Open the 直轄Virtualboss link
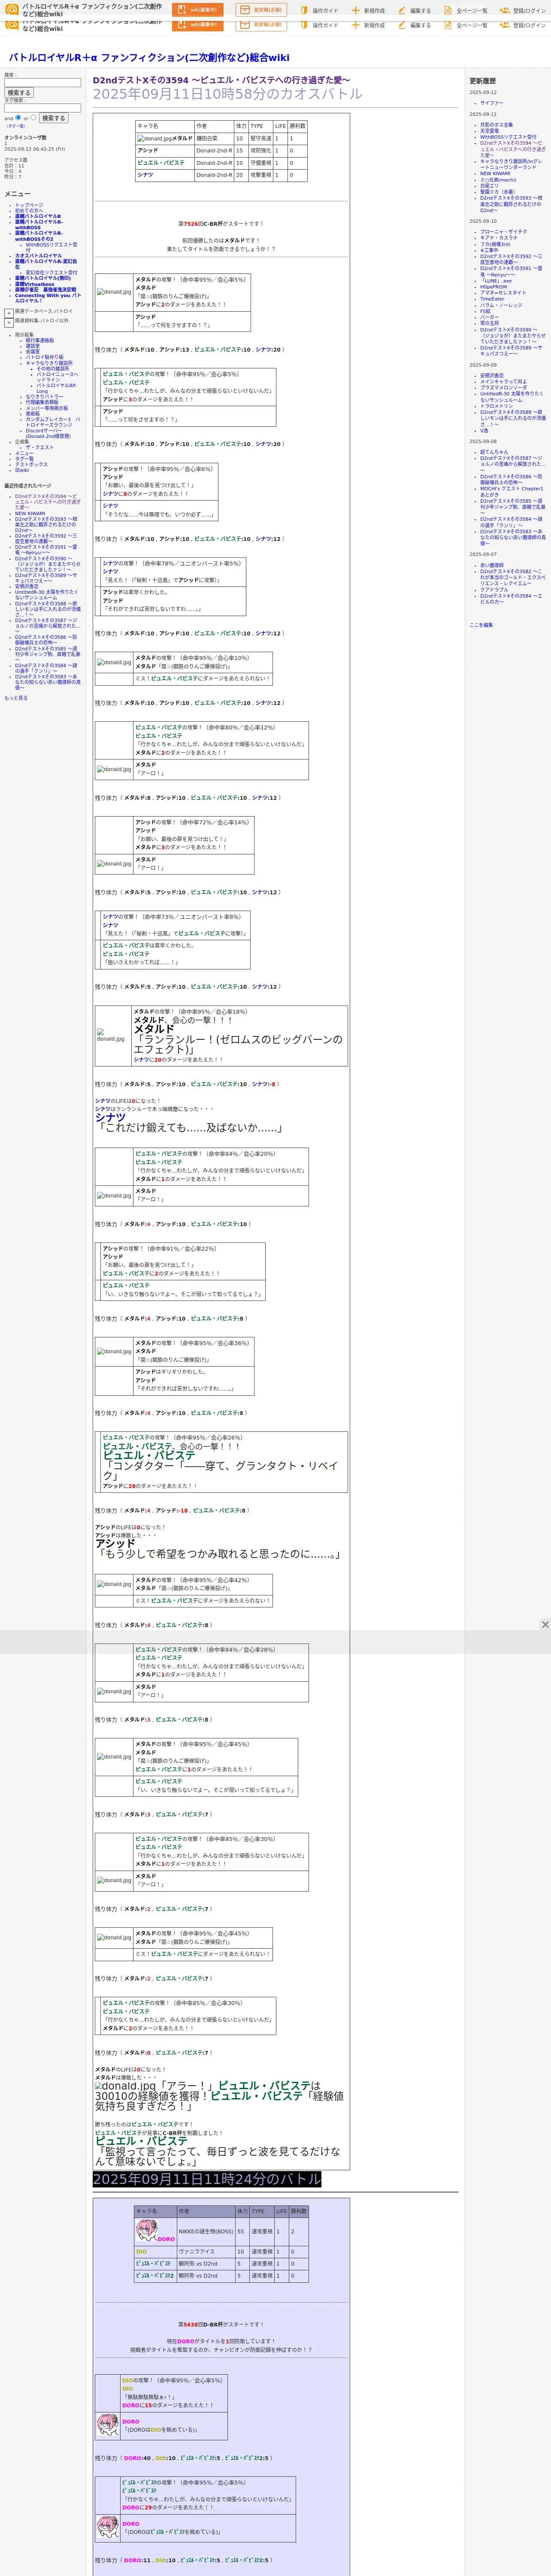This screenshot has height=2576, width=551. 35,284
